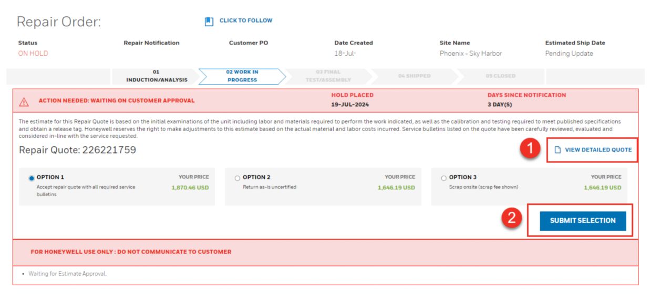Click Option 2's 1,646.19 USD price
Image resolution: width=651 pixels, height=302 pixels.
pos(396,187)
